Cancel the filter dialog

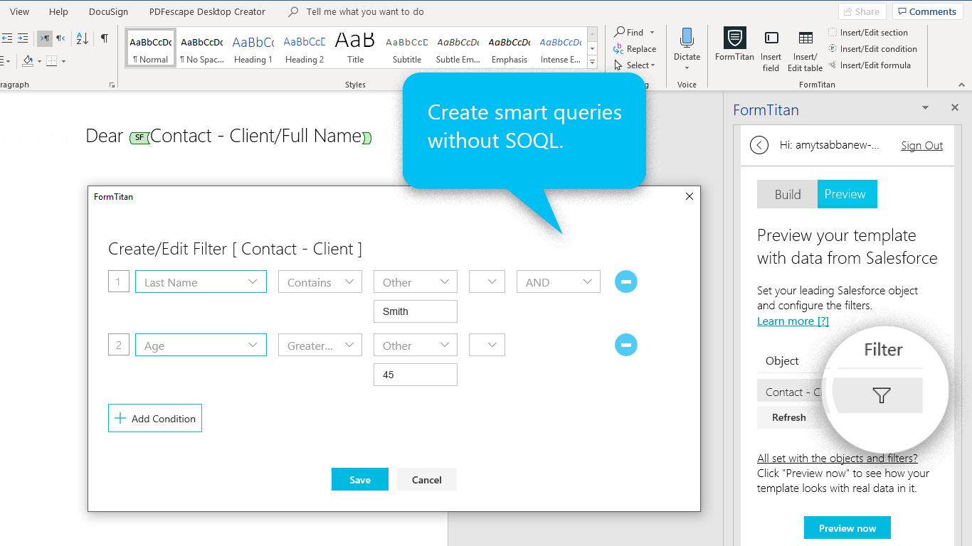(427, 479)
